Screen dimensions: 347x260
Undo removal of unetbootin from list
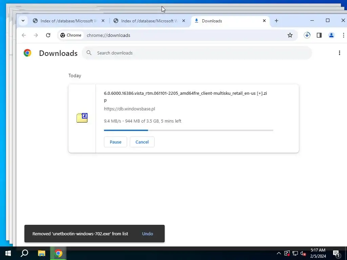[148, 234]
